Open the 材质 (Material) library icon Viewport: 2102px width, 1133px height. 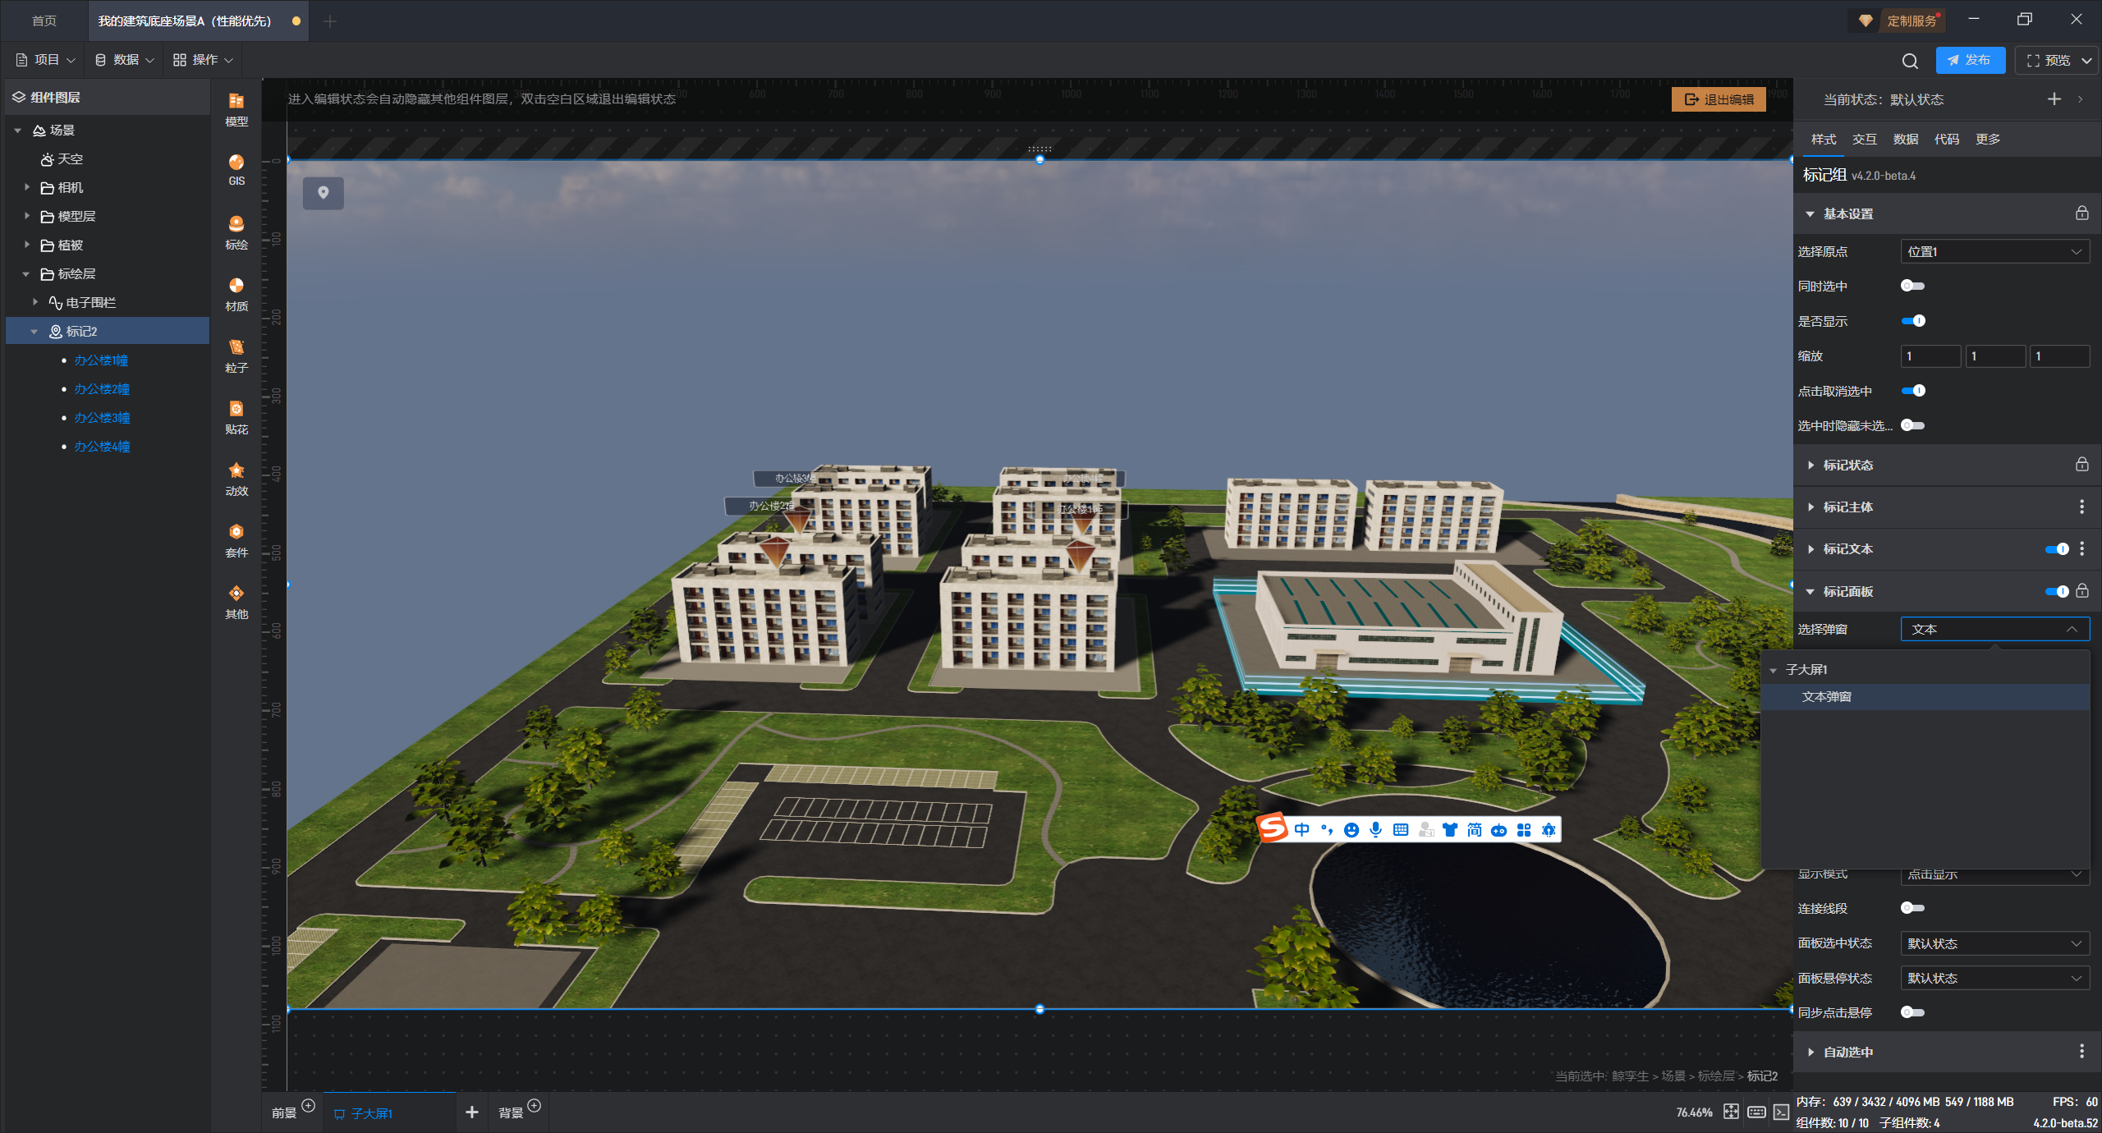[236, 293]
